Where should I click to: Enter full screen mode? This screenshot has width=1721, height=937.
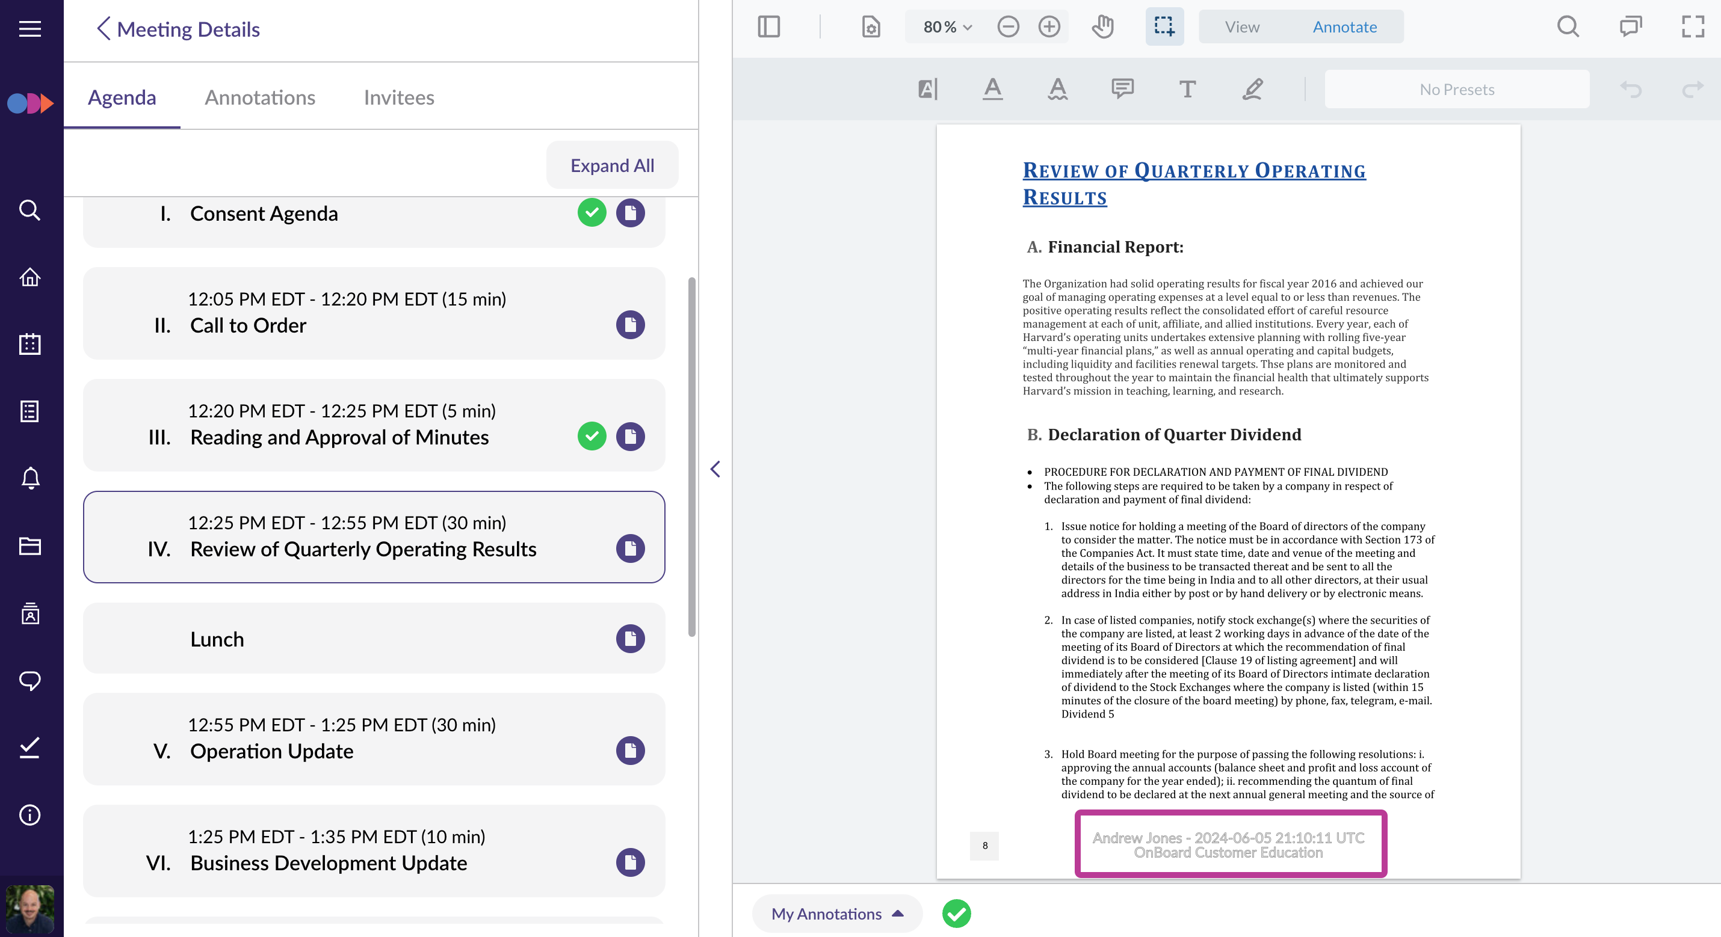click(1693, 26)
